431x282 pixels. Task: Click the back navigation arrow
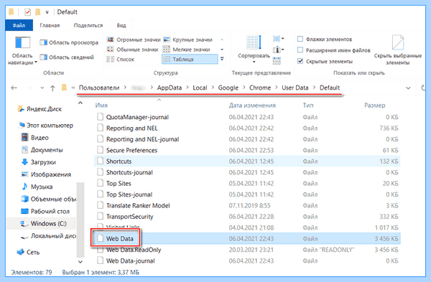tap(14, 88)
